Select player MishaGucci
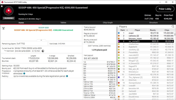Viewport: 176px width, 100px height. 146,72
